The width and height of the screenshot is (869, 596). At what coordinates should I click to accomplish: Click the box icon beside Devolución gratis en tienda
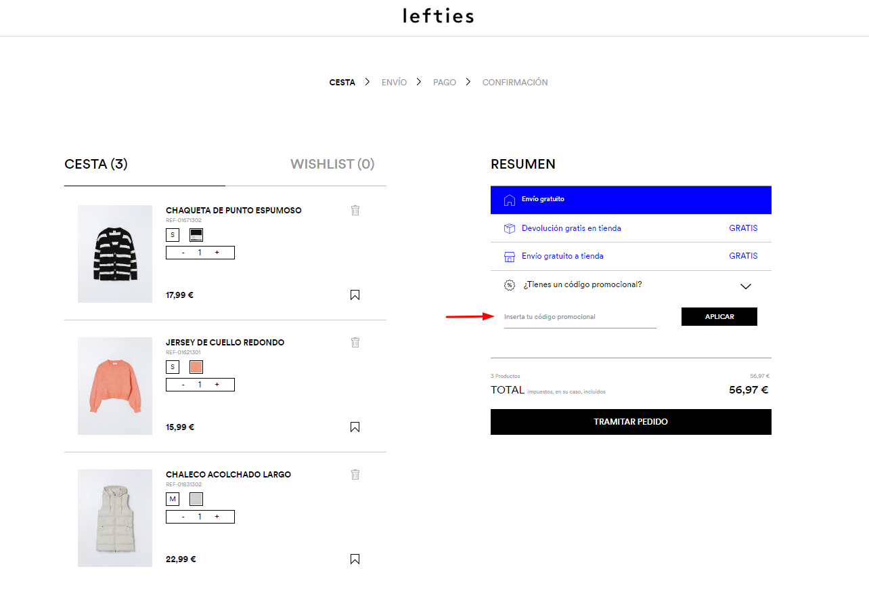click(510, 228)
